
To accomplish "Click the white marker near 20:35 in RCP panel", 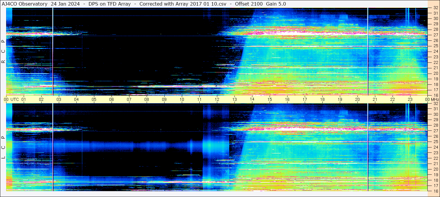I will pos(368,52).
